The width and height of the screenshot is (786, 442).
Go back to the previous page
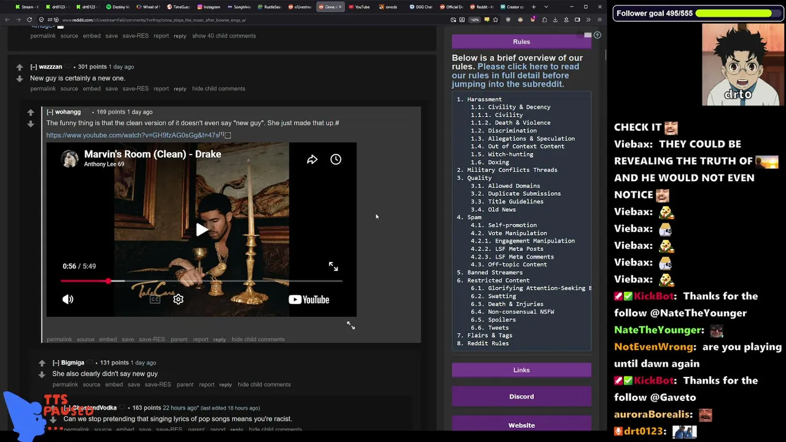point(7,20)
